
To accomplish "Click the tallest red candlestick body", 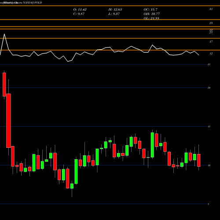I will tap(8, 121).
